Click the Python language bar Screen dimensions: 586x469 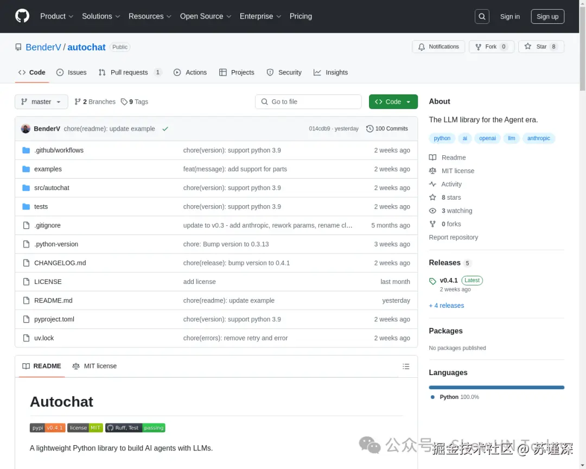[496, 388]
